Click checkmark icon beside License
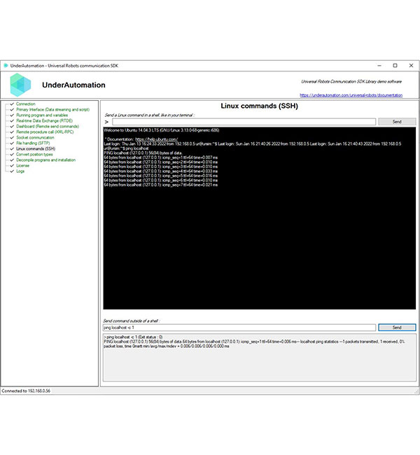 tap(12, 165)
